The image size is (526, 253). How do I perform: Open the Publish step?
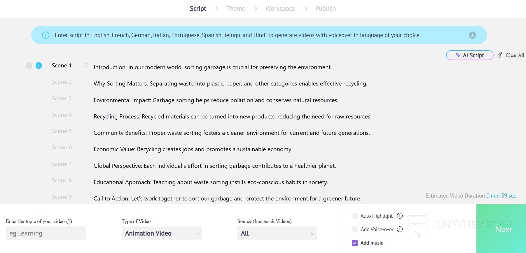coord(325,9)
